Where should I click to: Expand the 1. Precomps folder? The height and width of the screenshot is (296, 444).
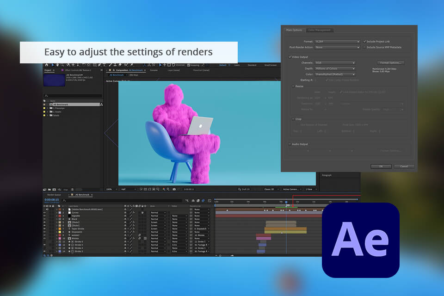pyautogui.click(x=48, y=108)
